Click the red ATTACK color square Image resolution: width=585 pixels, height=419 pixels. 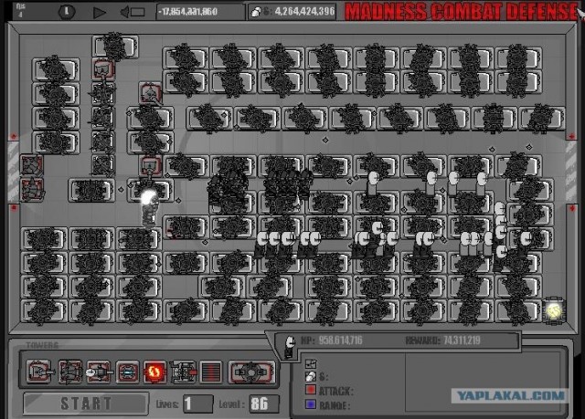[x=311, y=390]
